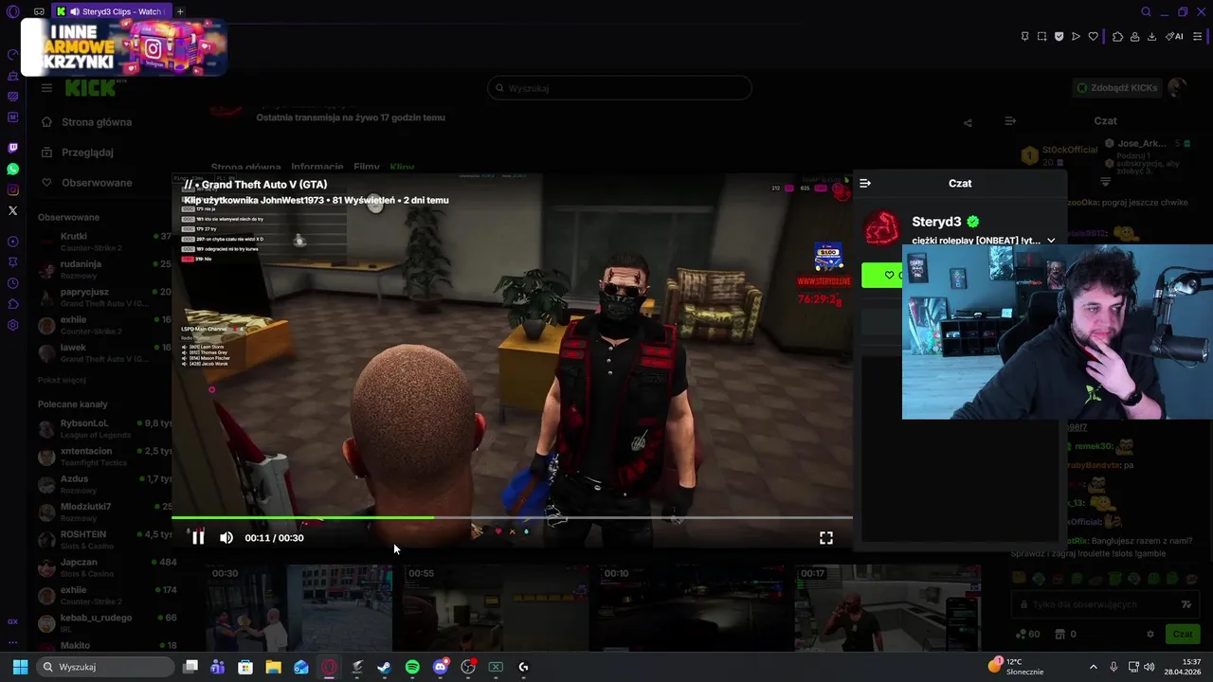1213x682 pixels.
Task: Open Twitch in the Opera sidebar
Action: click(x=12, y=148)
